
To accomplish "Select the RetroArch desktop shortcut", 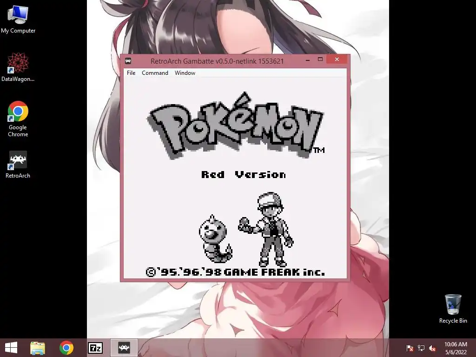I will 18,165.
